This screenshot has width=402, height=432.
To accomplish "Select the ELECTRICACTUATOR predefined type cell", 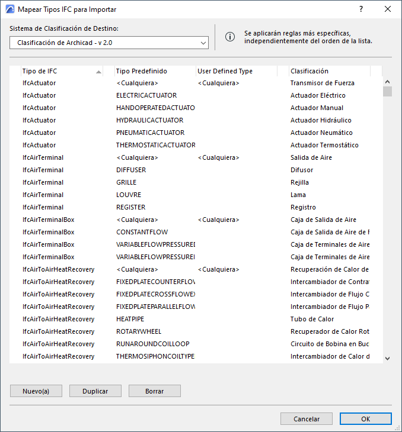I will (146, 95).
